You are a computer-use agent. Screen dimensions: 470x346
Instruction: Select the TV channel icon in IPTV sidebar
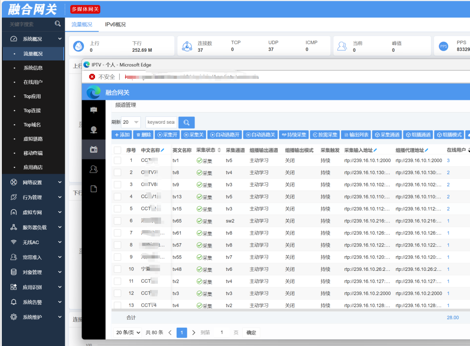point(94,149)
